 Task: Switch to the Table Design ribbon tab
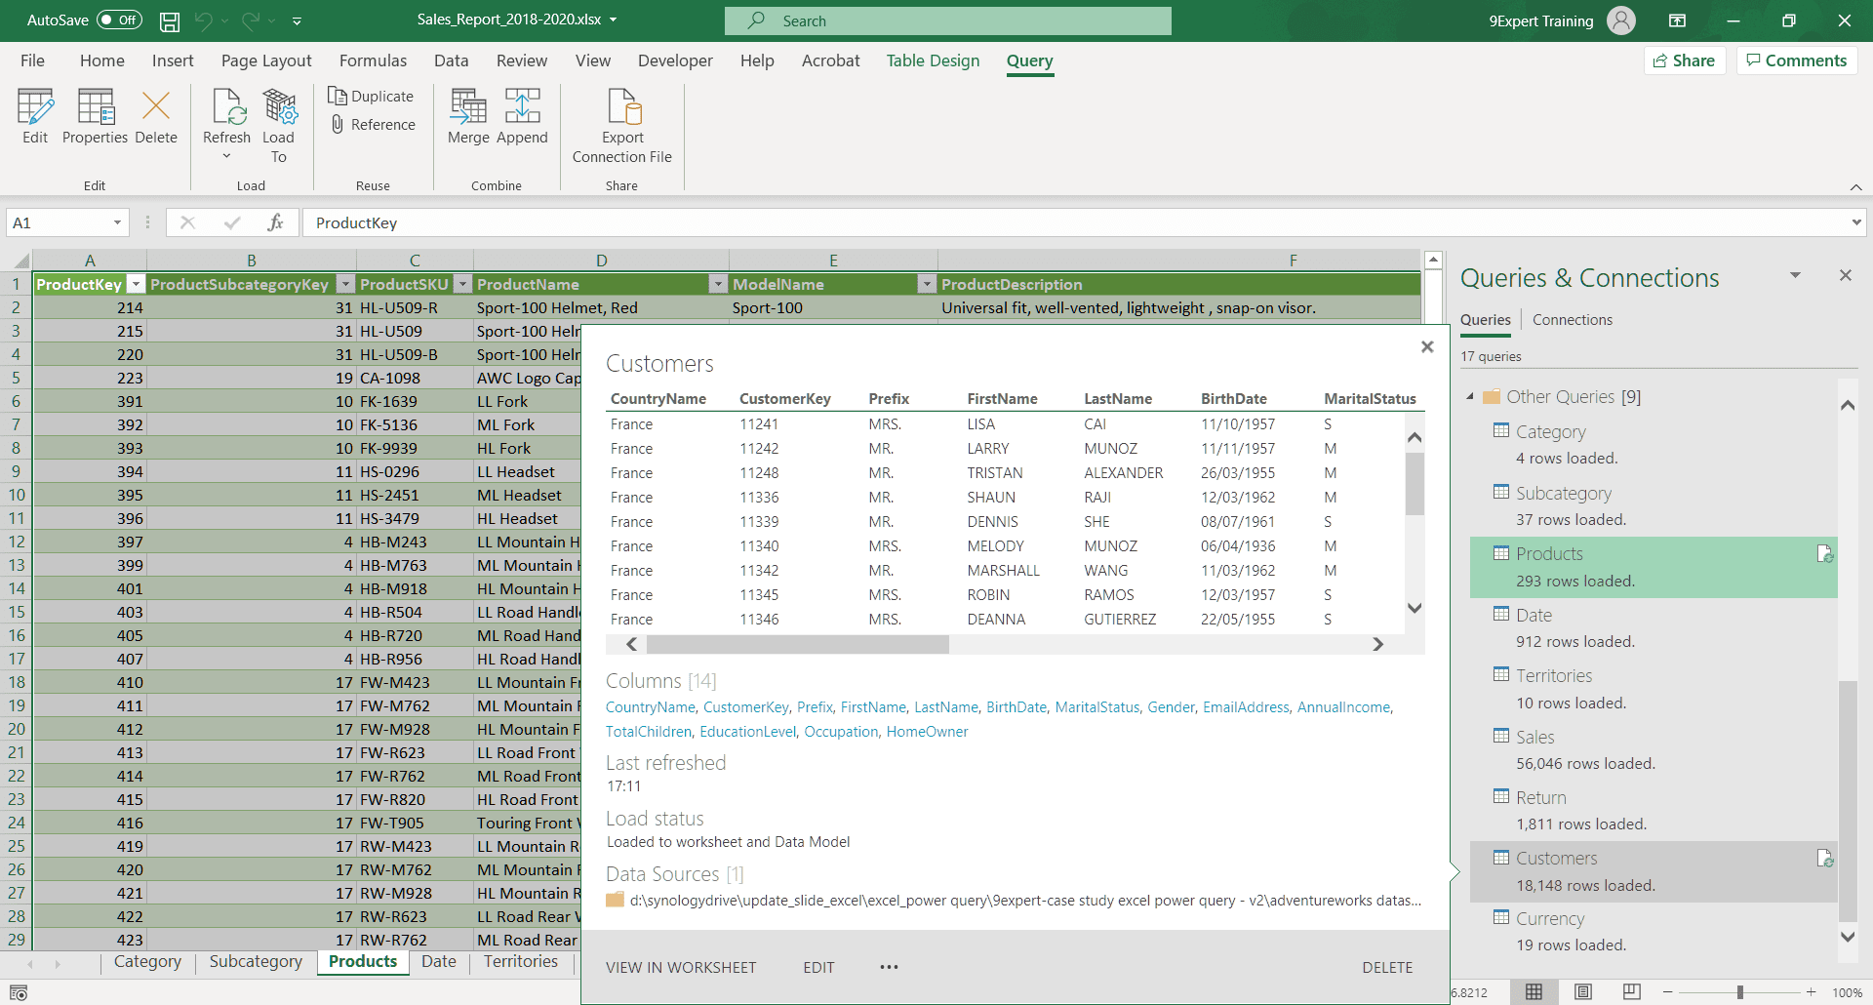[x=933, y=60]
